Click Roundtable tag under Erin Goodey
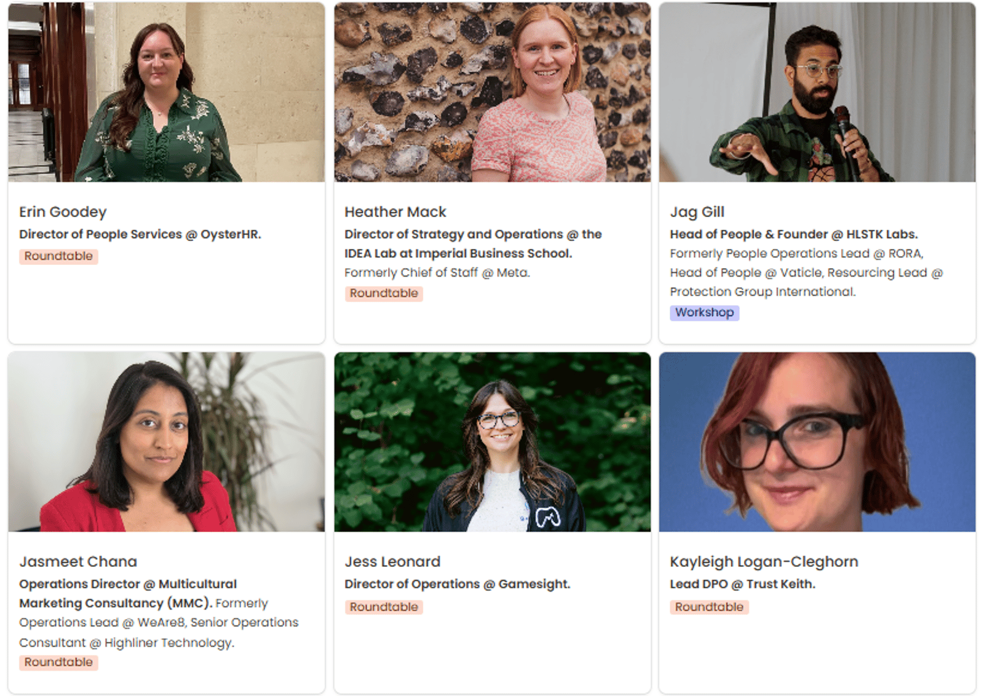This screenshot has width=984, height=696. pyautogui.click(x=58, y=256)
